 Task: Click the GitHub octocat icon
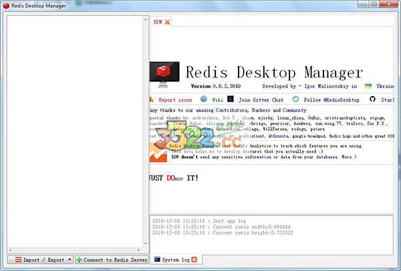tap(372, 99)
